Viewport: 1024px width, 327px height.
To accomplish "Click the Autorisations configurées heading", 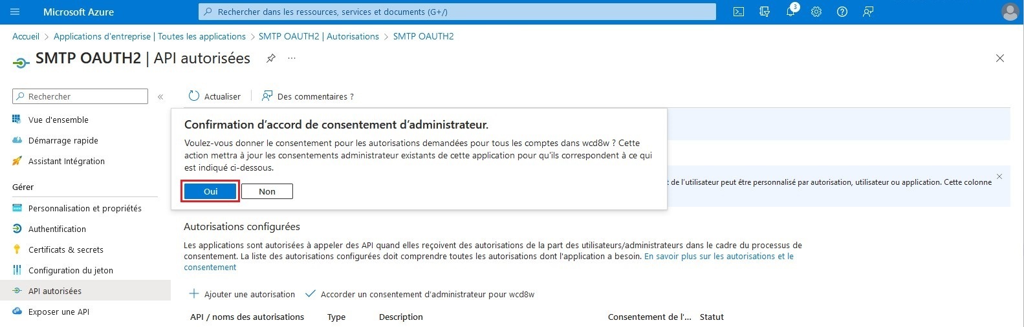I will [242, 227].
